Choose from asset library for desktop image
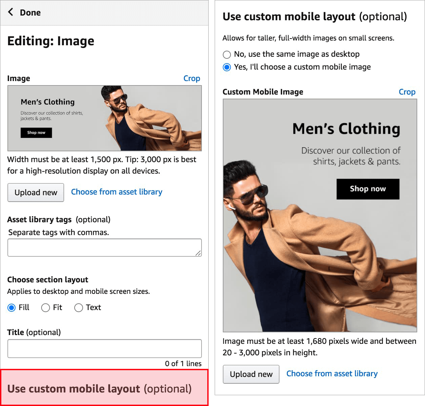Image resolution: width=425 pixels, height=406 pixels. 116,192
